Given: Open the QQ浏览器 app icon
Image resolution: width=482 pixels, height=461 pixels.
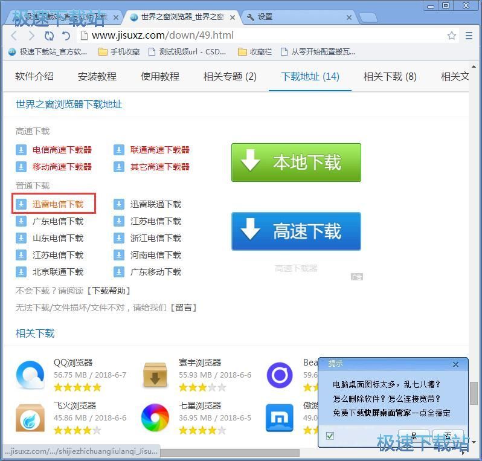Looking at the screenshot, I should [x=30, y=375].
